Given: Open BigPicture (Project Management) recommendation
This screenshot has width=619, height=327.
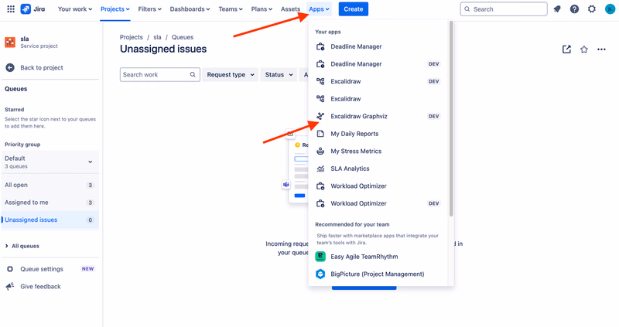Looking at the screenshot, I should (x=378, y=274).
